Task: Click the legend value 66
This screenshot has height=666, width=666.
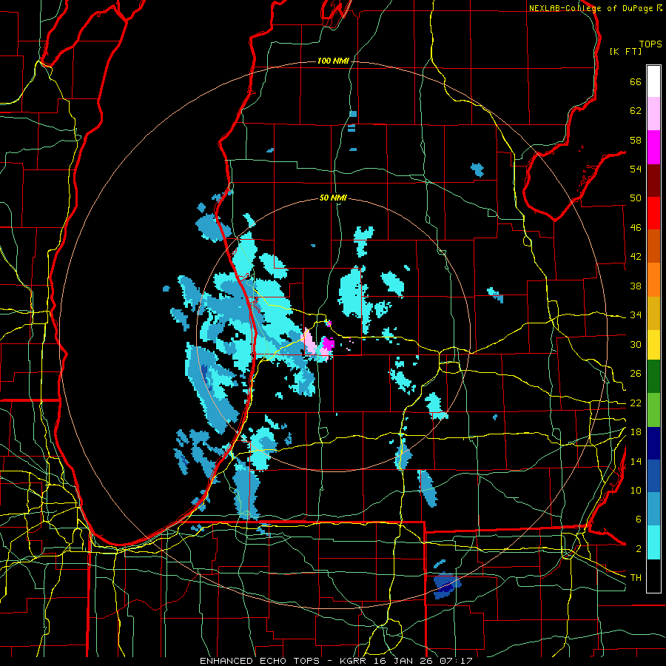Action: click(x=636, y=81)
